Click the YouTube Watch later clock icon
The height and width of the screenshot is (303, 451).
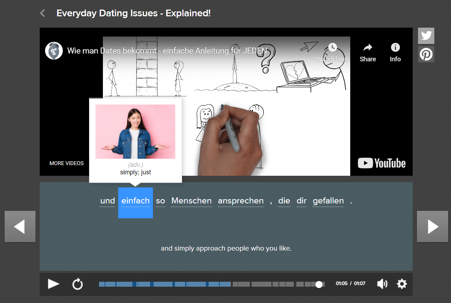pos(332,48)
